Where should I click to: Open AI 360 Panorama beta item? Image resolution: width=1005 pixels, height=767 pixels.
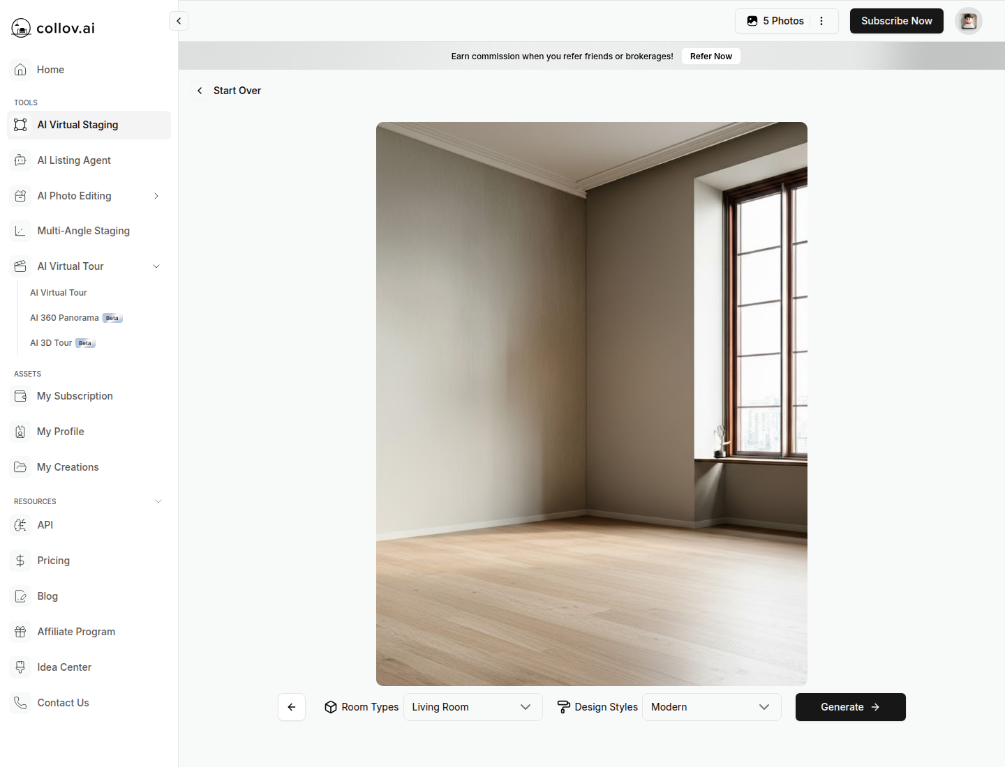(76, 318)
